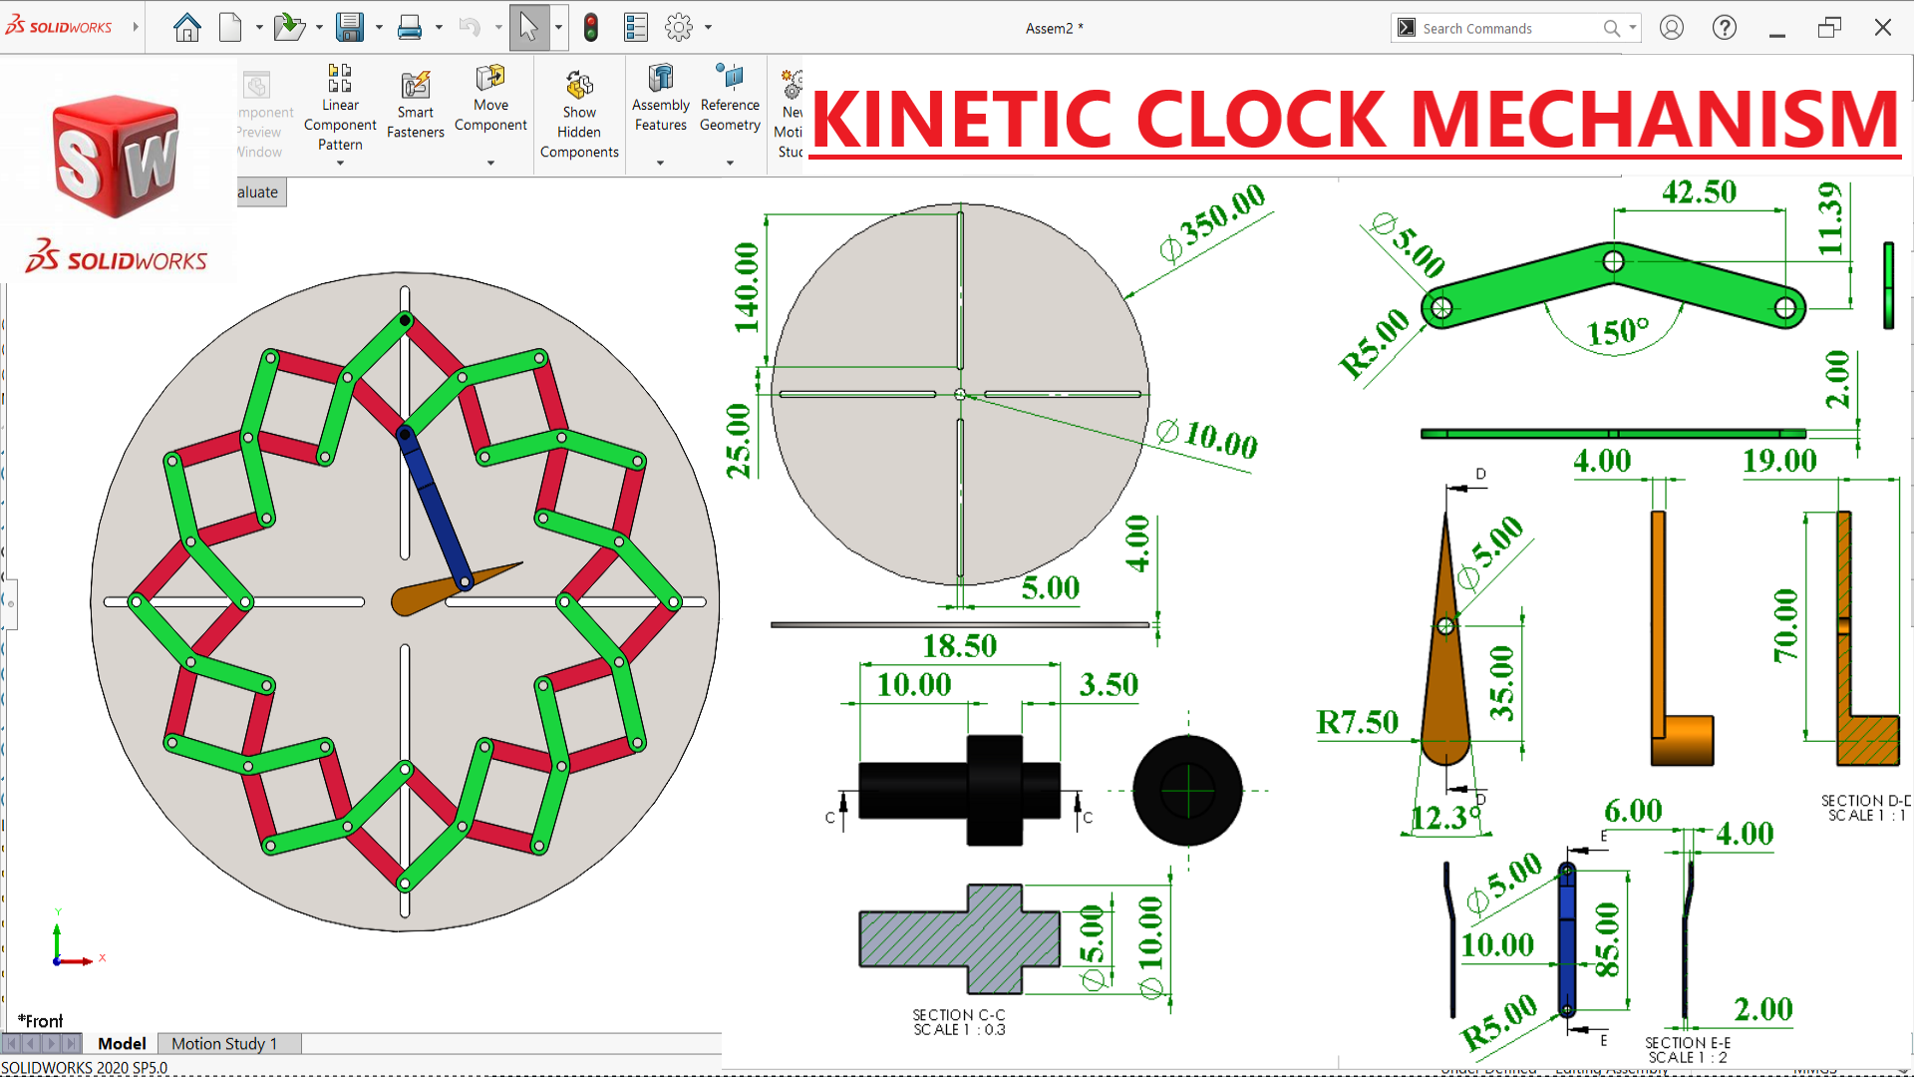Expand Reference Geometry dropdown arrow
Image resolution: width=1914 pixels, height=1077 pixels.
click(x=730, y=163)
